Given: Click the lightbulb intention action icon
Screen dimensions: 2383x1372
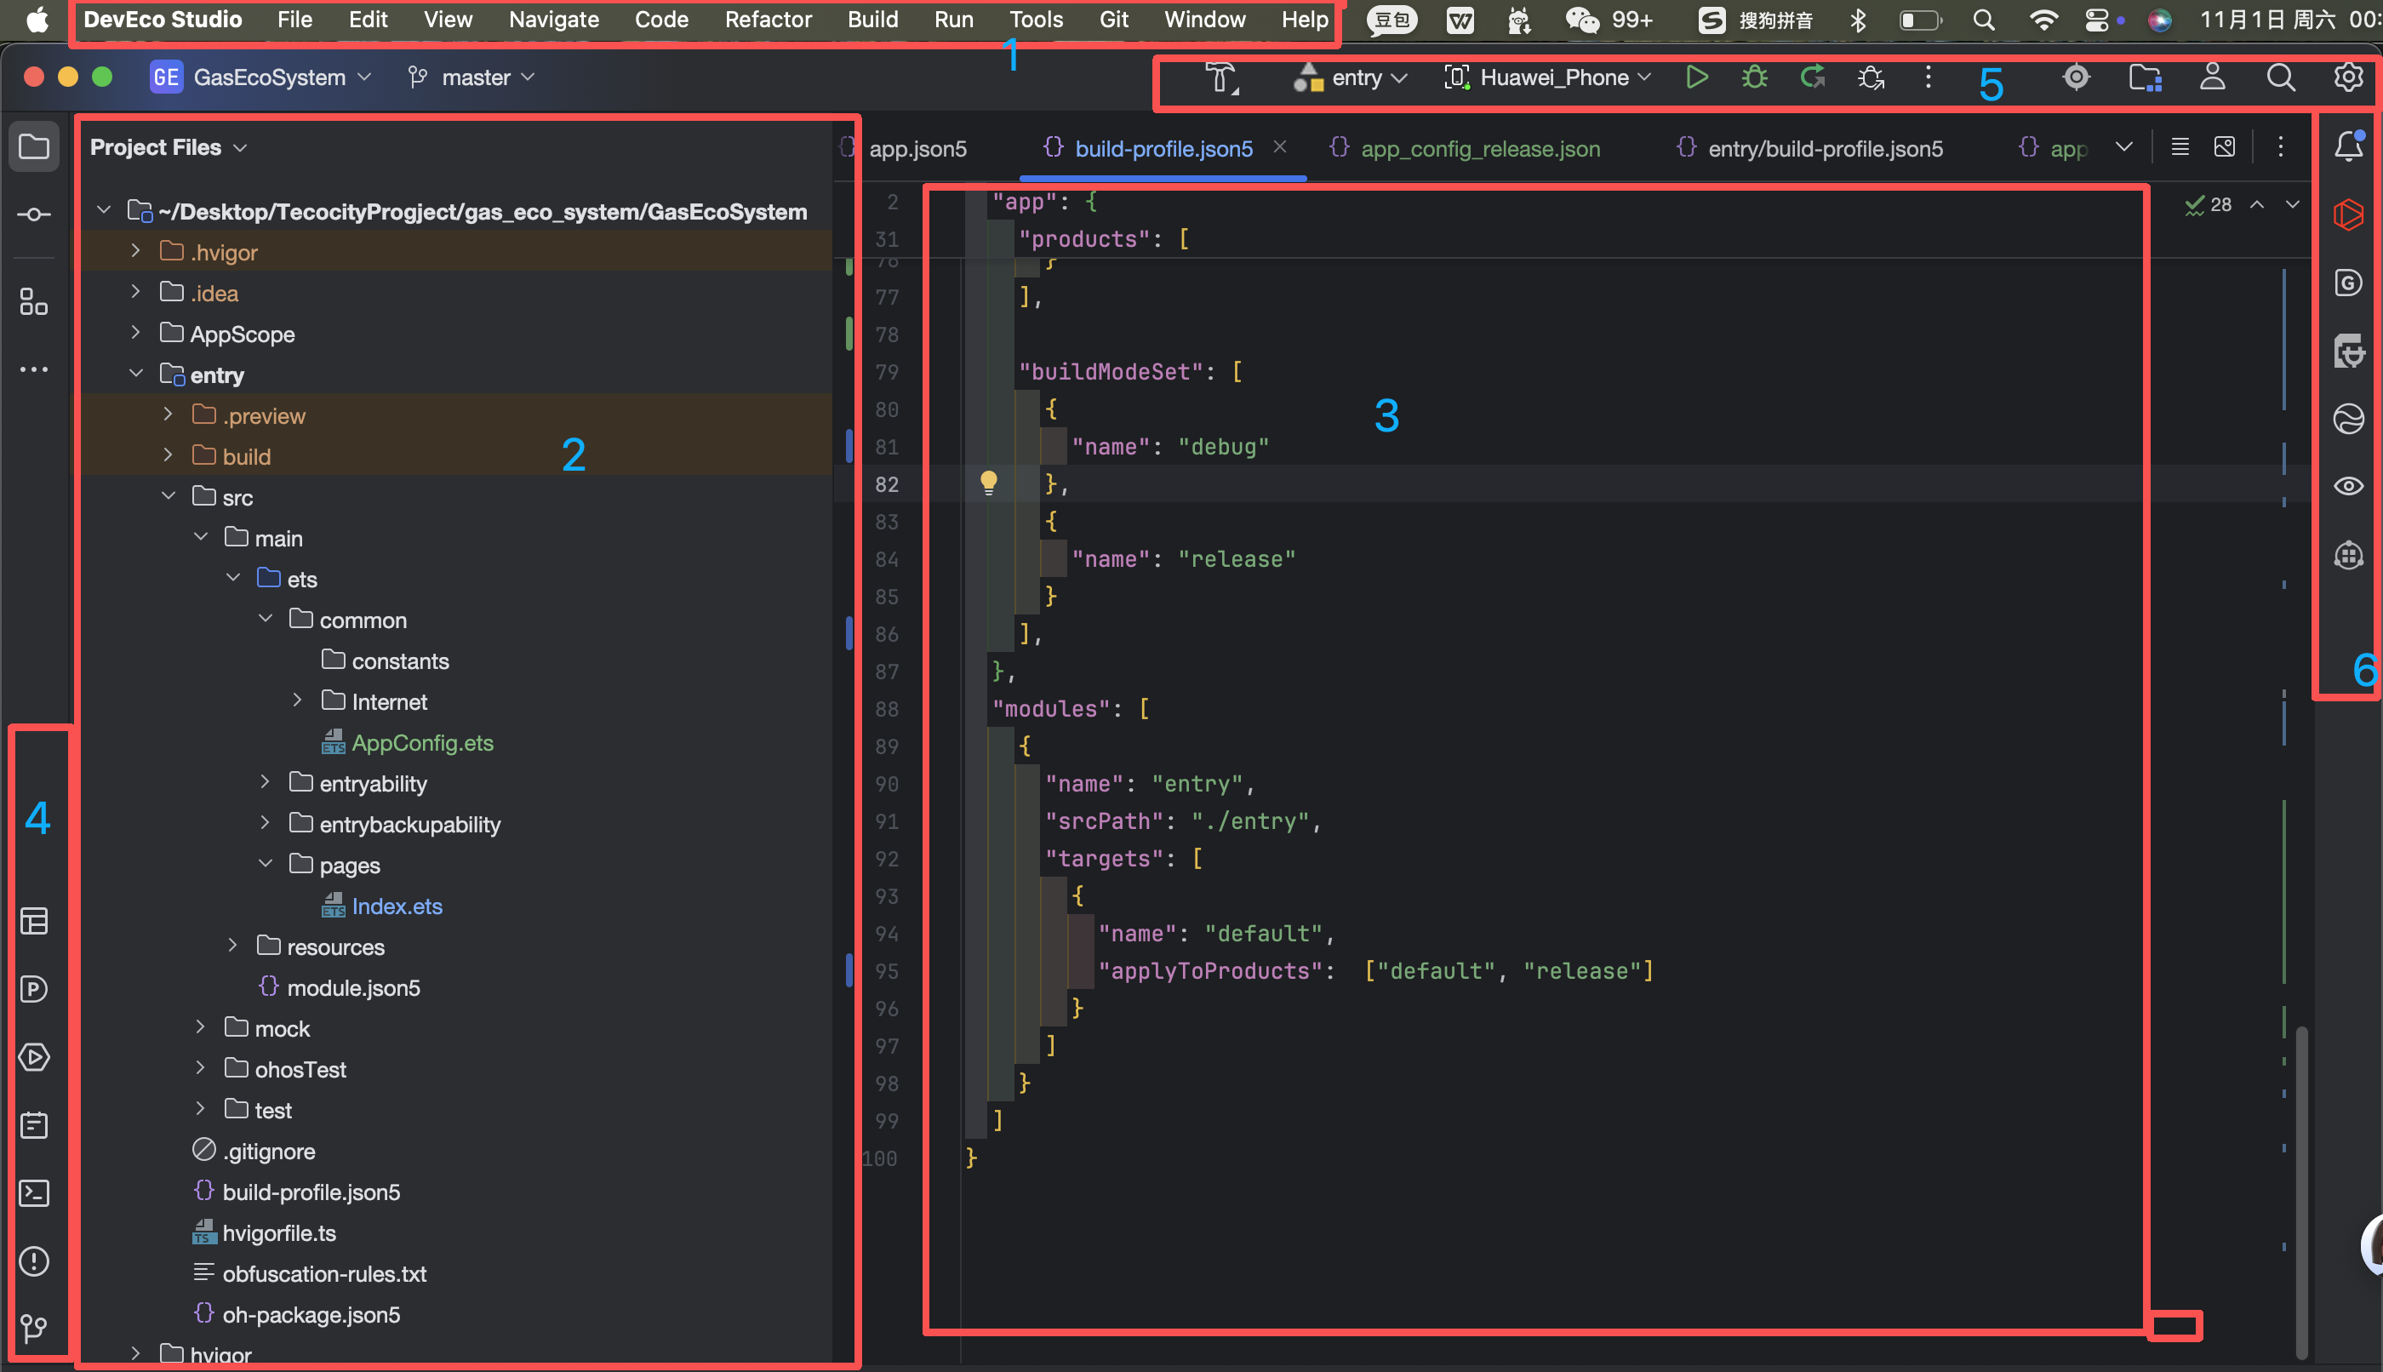Looking at the screenshot, I should (x=988, y=483).
